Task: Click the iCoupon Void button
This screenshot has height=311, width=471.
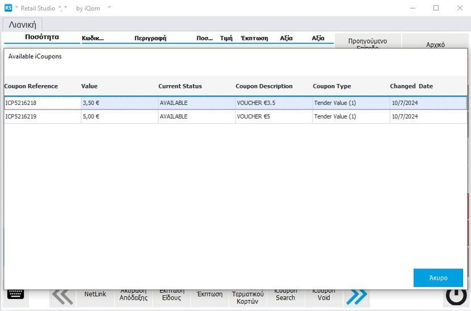Action: [x=323, y=295]
